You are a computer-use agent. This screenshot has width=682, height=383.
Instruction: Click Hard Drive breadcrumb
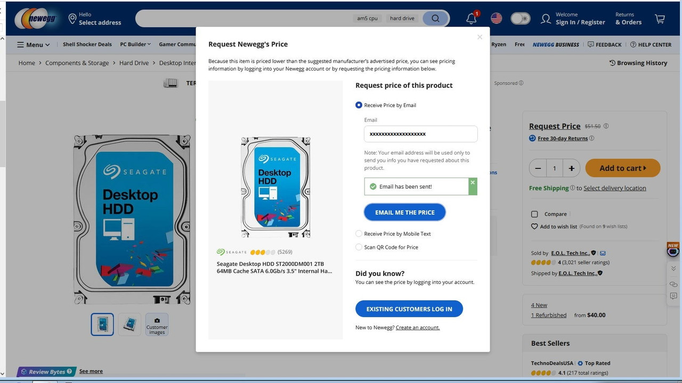coord(134,63)
